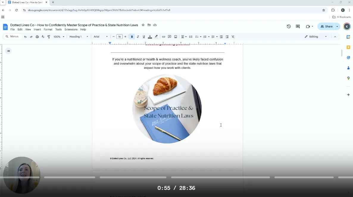Open the Insert menu
Image resolution: width=353 pixels, height=197 pixels.
(37, 29)
